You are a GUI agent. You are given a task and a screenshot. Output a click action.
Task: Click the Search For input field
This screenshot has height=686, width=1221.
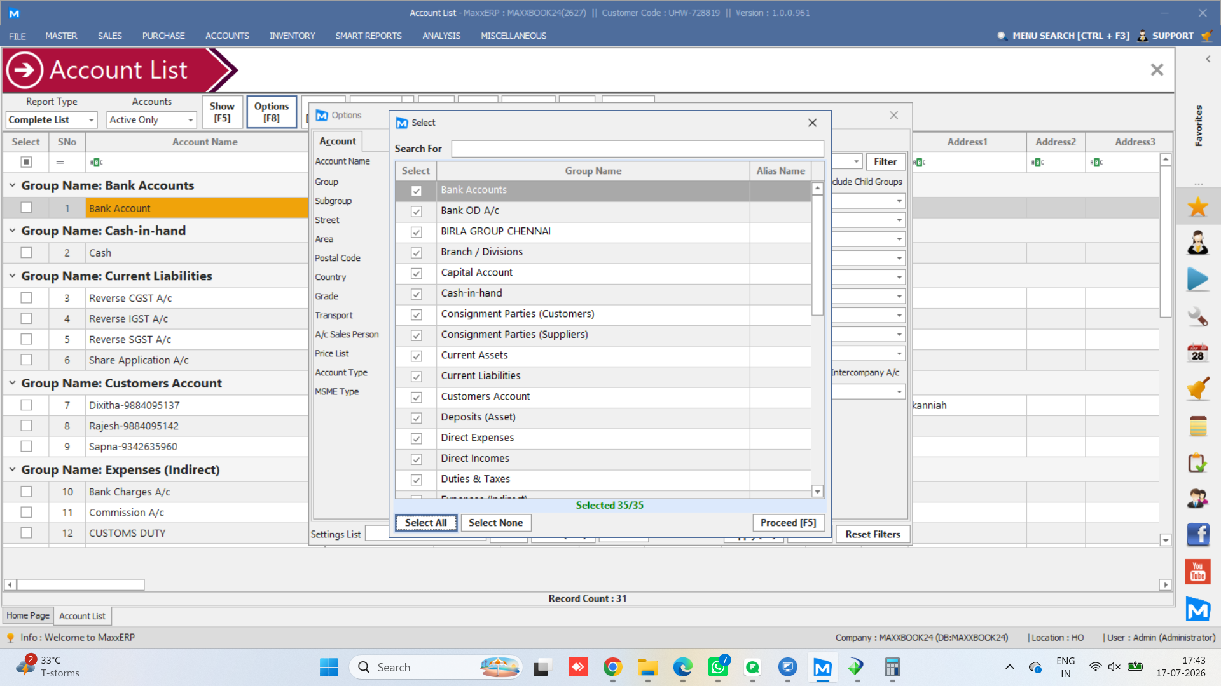(x=637, y=149)
